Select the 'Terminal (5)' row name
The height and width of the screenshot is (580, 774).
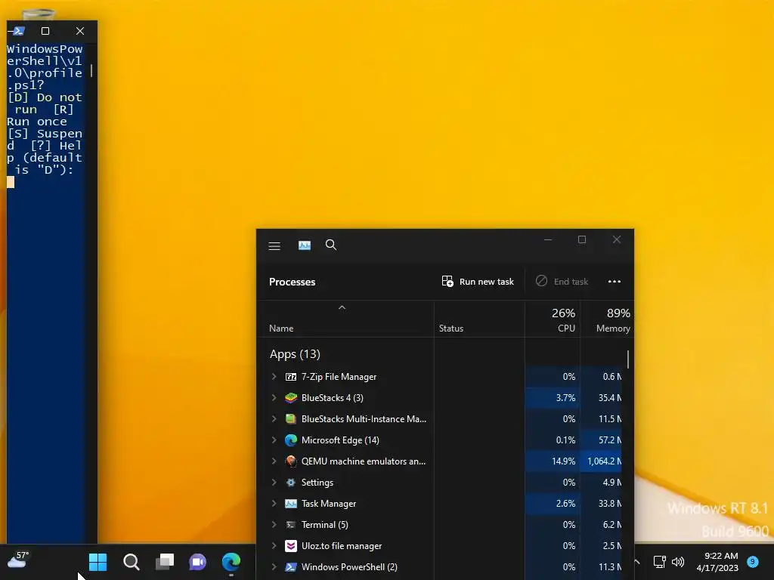click(x=325, y=526)
